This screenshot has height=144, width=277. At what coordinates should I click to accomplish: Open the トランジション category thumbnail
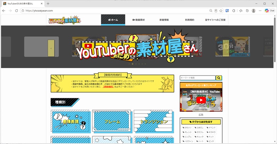pos(154,121)
